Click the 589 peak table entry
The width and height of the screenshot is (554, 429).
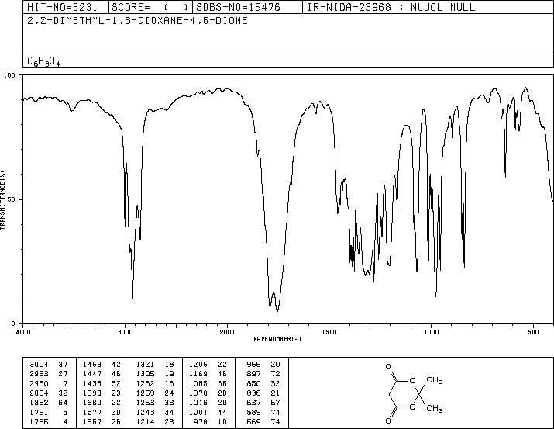coord(263,412)
